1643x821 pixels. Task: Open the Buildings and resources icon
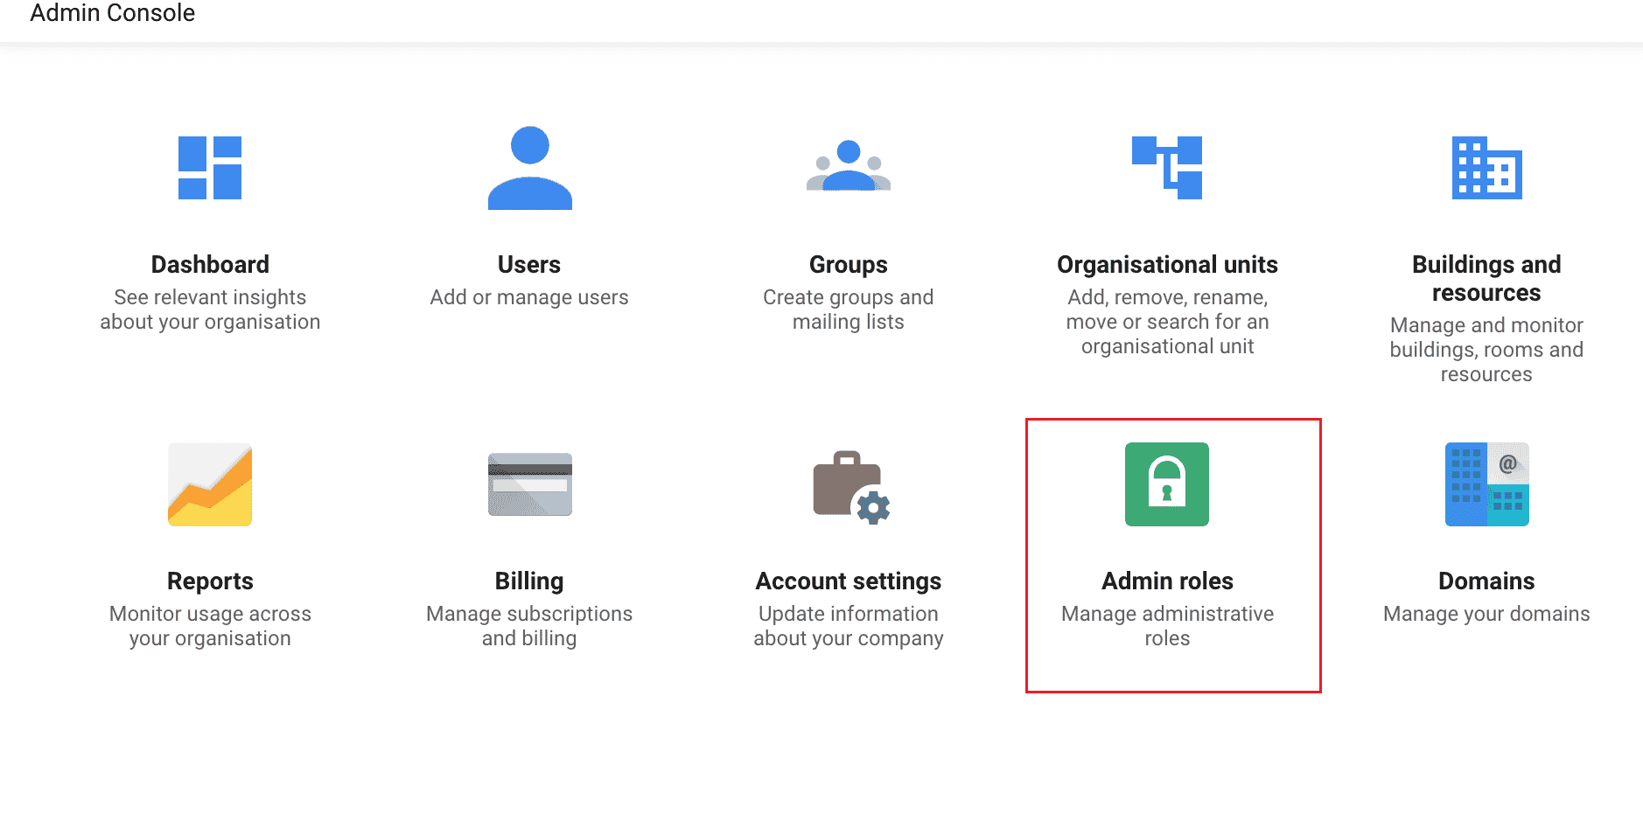[x=1486, y=168]
